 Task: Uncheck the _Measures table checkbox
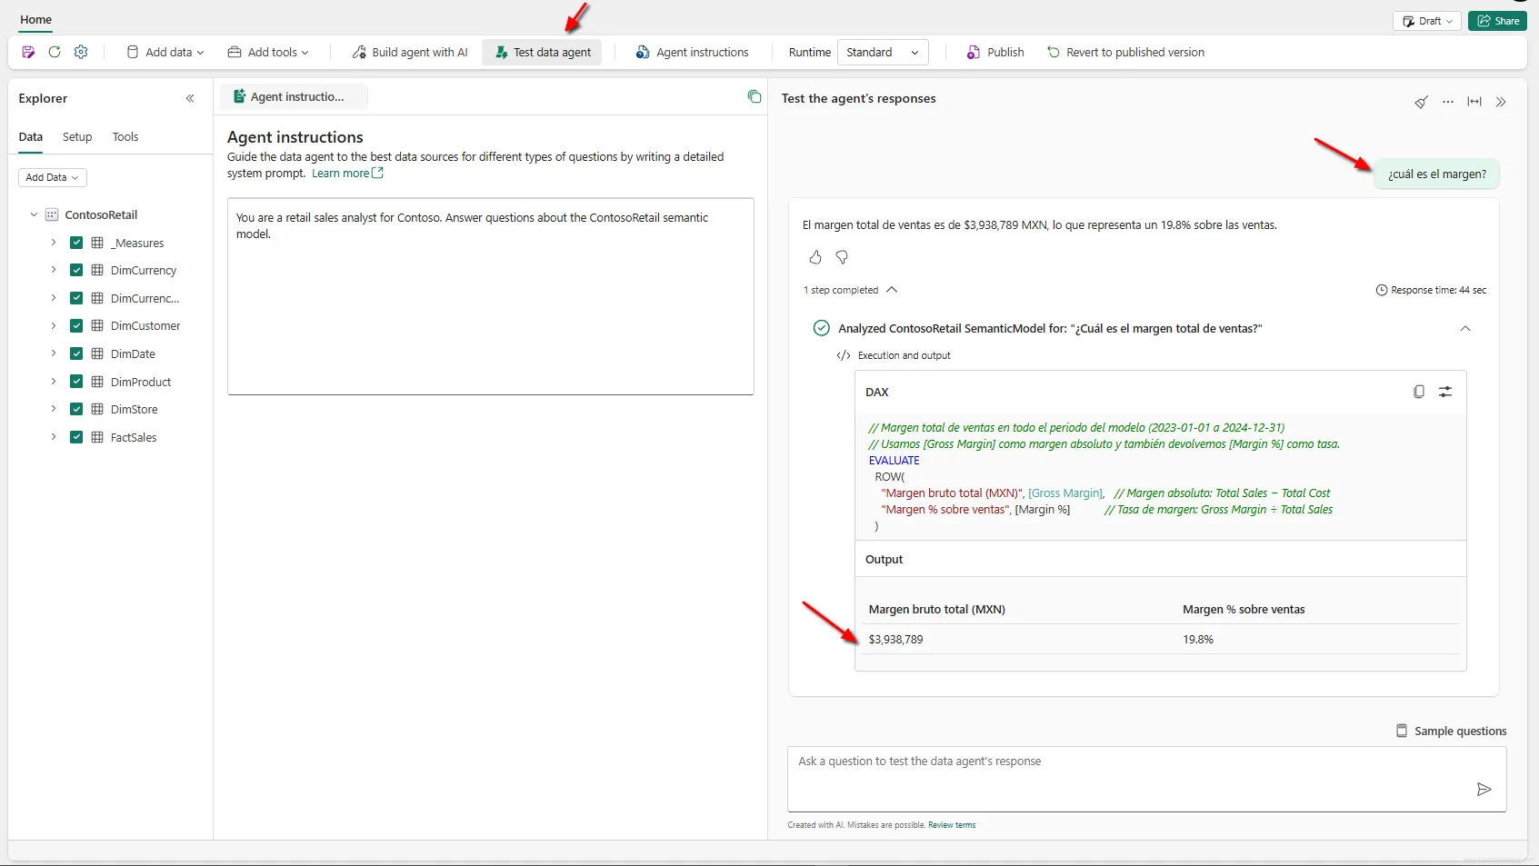pyautogui.click(x=76, y=243)
